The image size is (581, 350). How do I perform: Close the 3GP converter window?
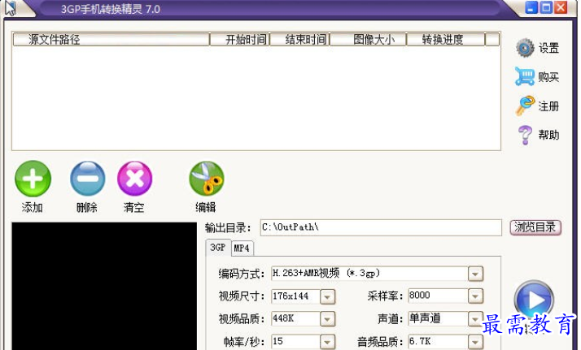(561, 7)
